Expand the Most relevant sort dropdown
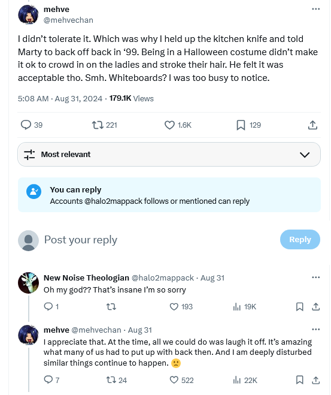This screenshot has width=331, height=395. click(x=169, y=155)
